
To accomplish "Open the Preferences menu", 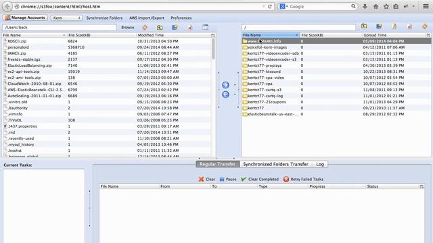I will (x=181, y=18).
